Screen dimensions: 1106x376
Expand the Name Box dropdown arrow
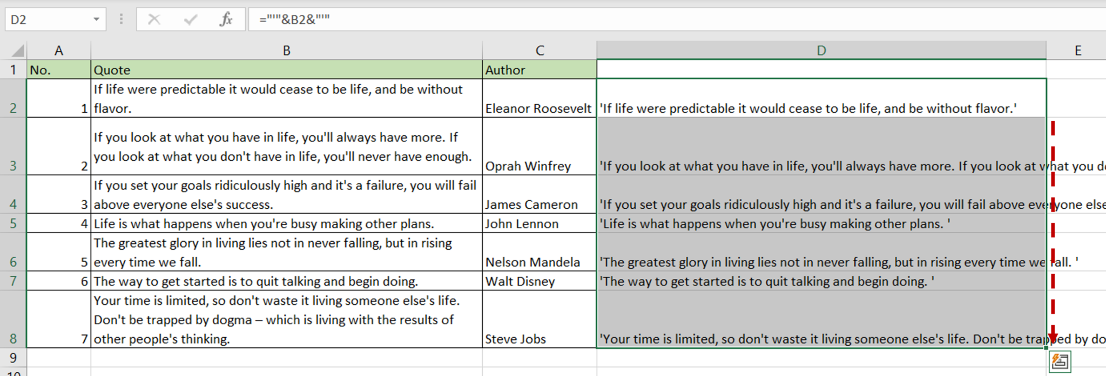[96, 20]
